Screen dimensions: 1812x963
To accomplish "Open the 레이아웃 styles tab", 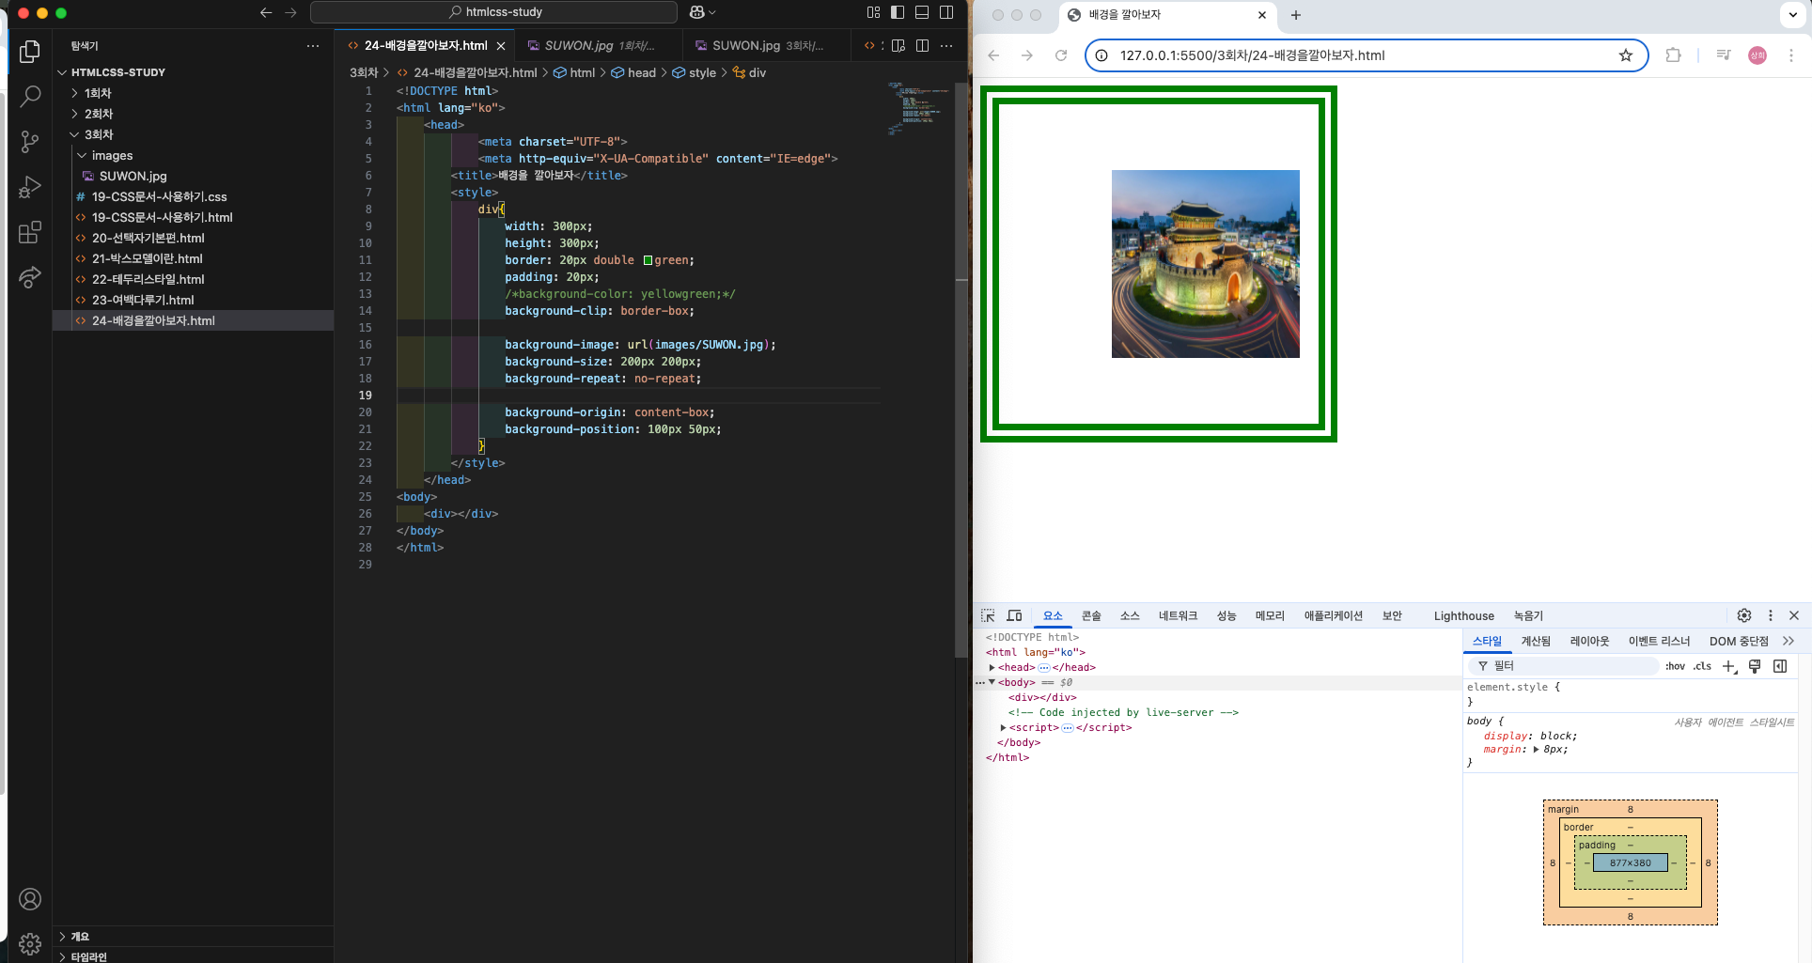I will point(1589,641).
